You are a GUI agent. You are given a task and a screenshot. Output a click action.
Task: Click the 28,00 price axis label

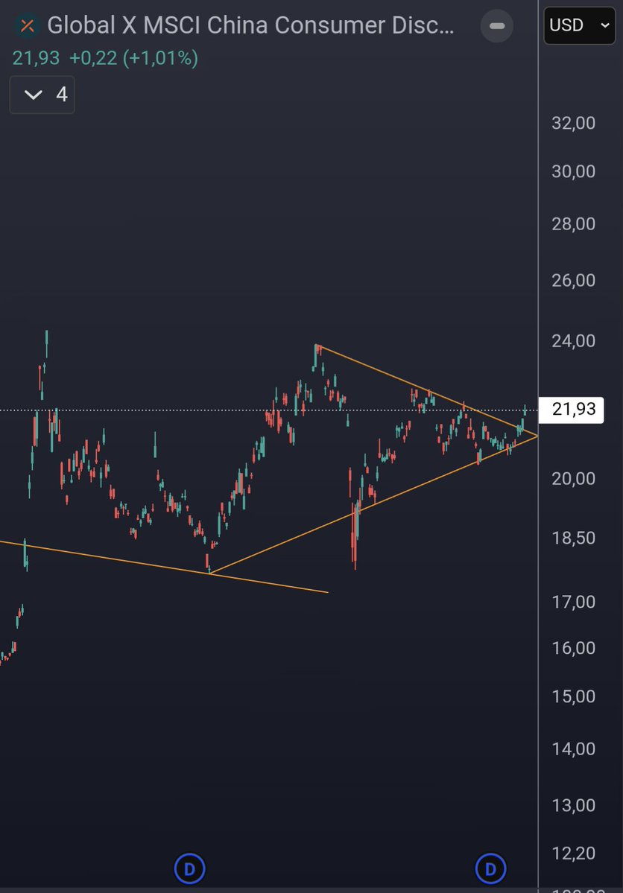click(573, 224)
